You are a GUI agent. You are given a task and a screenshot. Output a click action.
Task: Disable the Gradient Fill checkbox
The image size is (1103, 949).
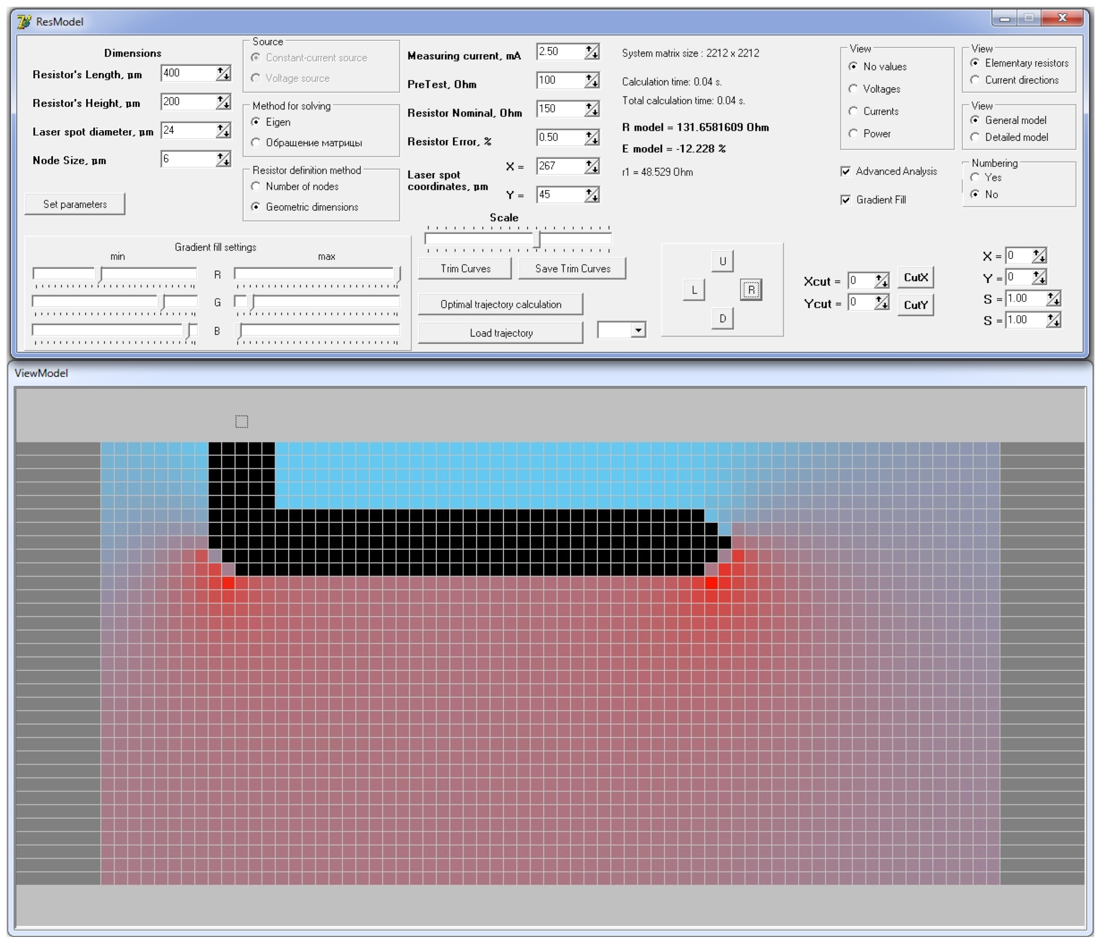[x=845, y=200]
